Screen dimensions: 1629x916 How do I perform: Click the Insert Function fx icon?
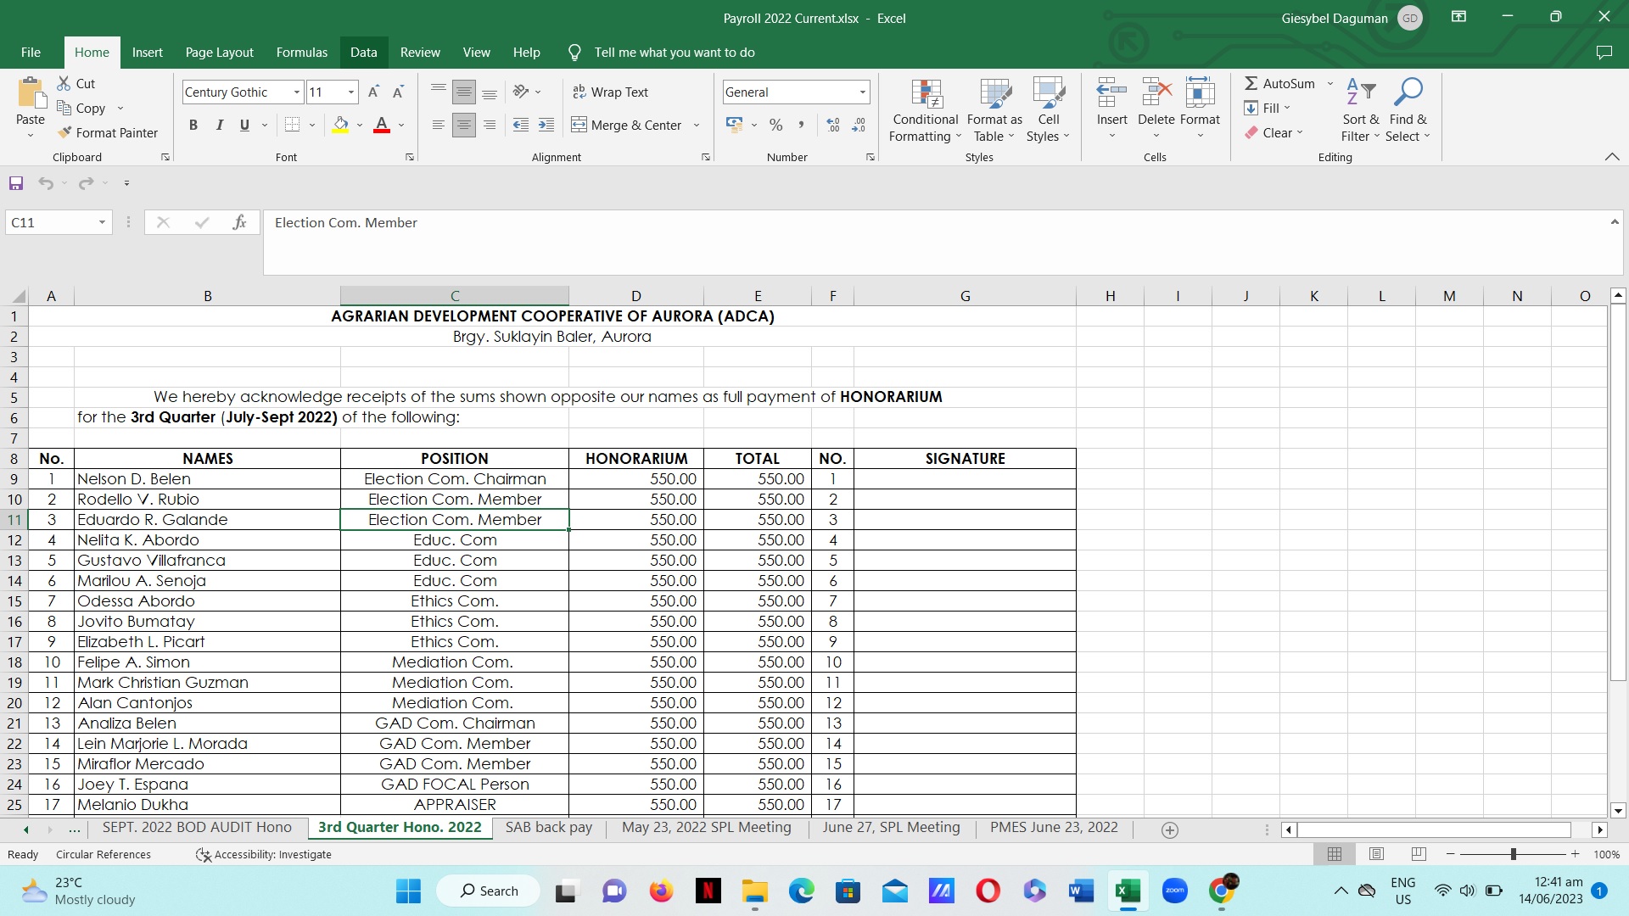coord(239,222)
